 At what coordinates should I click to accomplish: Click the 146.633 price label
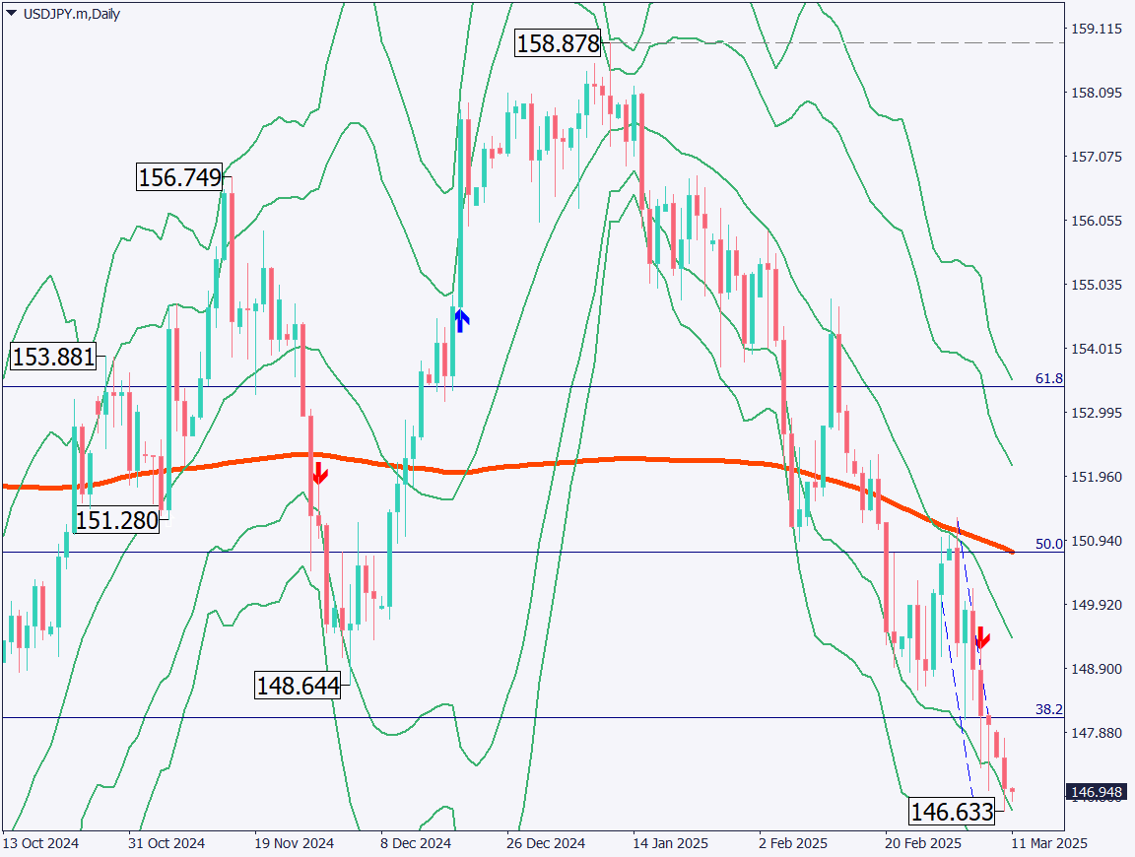tap(952, 812)
